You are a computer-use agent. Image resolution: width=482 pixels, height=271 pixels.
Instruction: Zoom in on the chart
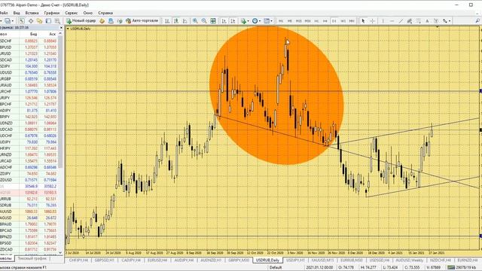pos(195,21)
